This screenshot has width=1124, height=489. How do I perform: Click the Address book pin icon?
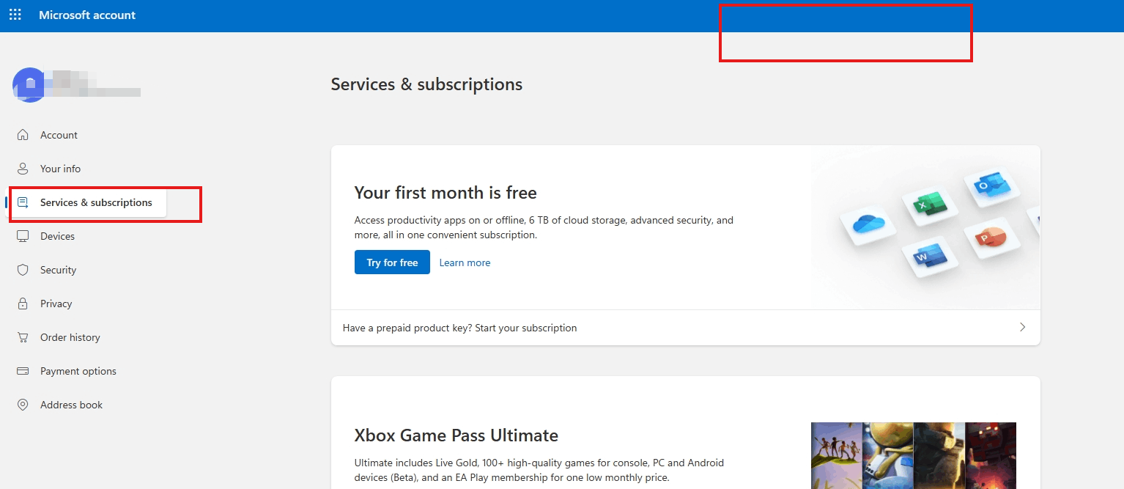(x=23, y=405)
